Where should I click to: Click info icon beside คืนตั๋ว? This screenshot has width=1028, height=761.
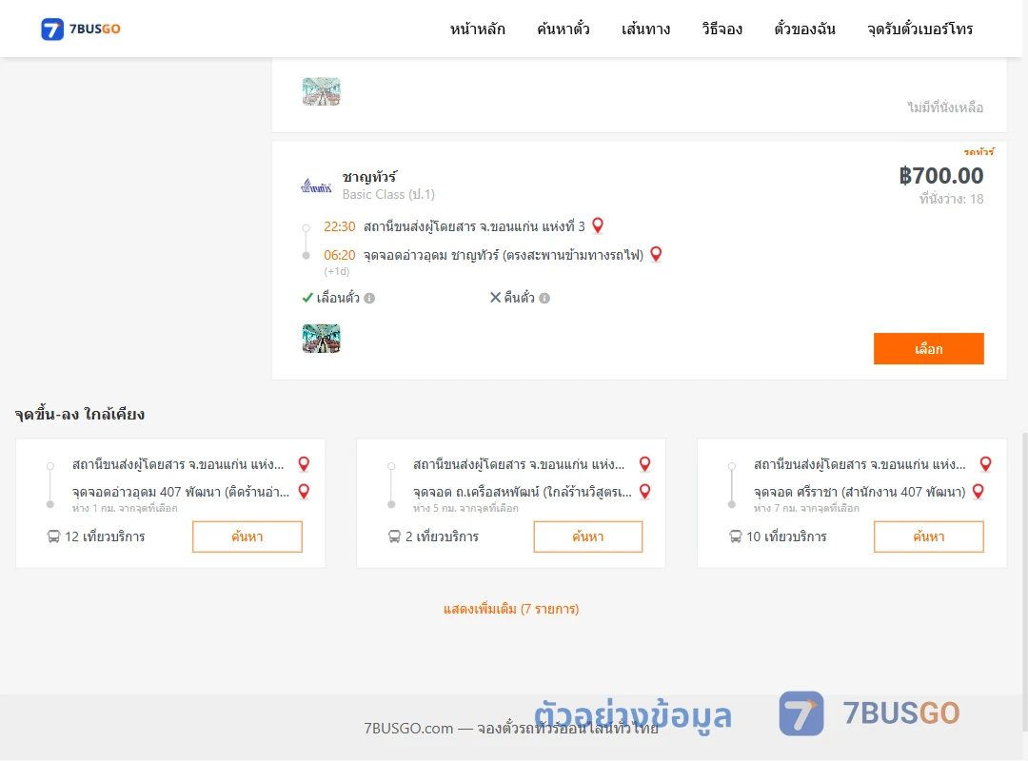pos(544,299)
